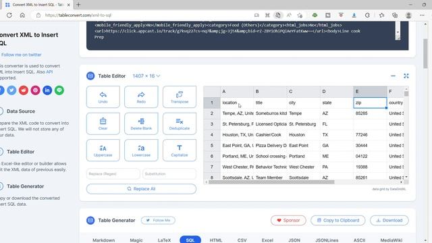Click the Undo button in Table Editor
The image size is (432, 243).
(103, 97)
